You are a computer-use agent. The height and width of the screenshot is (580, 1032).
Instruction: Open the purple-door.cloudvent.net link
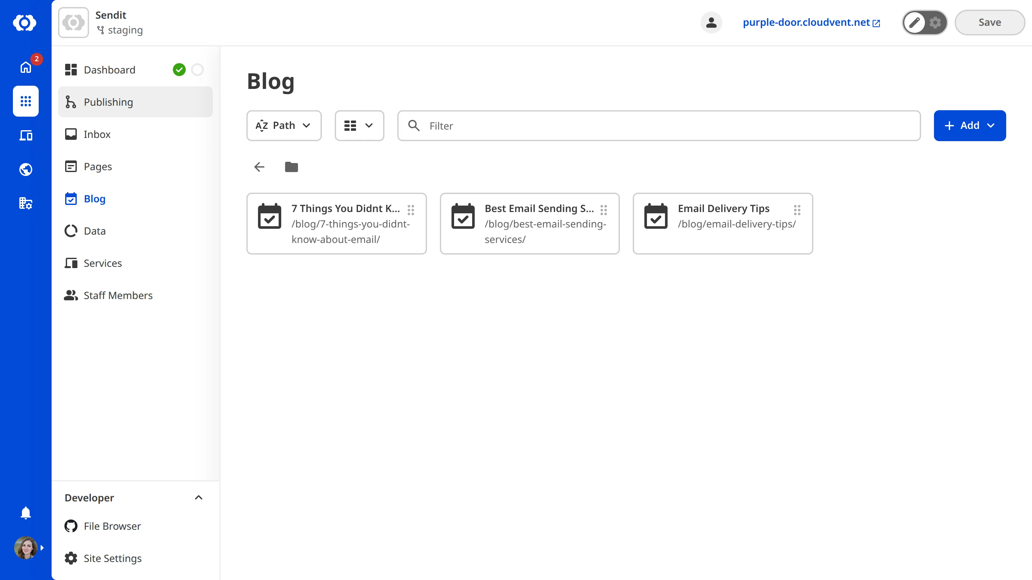point(807,23)
